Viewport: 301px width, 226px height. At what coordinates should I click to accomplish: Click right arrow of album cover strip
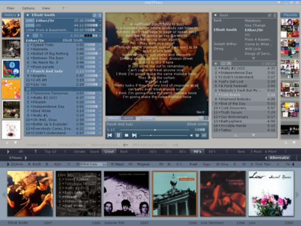(297, 194)
